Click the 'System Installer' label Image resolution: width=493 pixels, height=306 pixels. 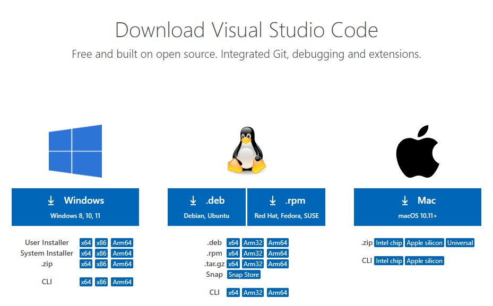(47, 253)
